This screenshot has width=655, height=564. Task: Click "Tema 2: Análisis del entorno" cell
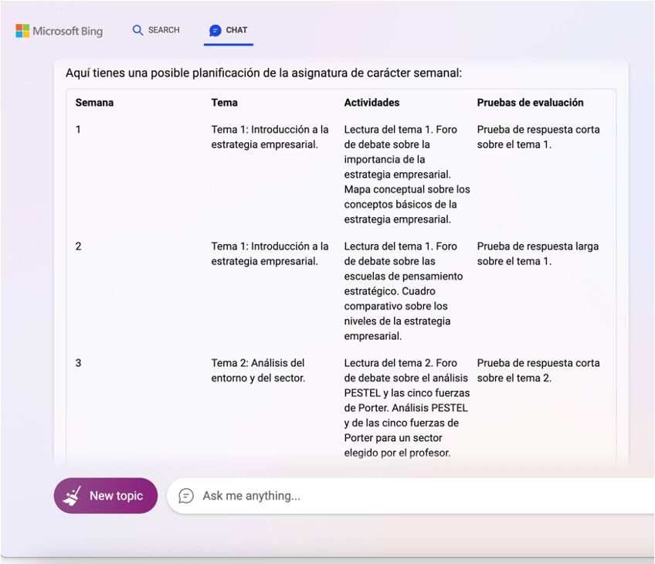tap(258, 370)
